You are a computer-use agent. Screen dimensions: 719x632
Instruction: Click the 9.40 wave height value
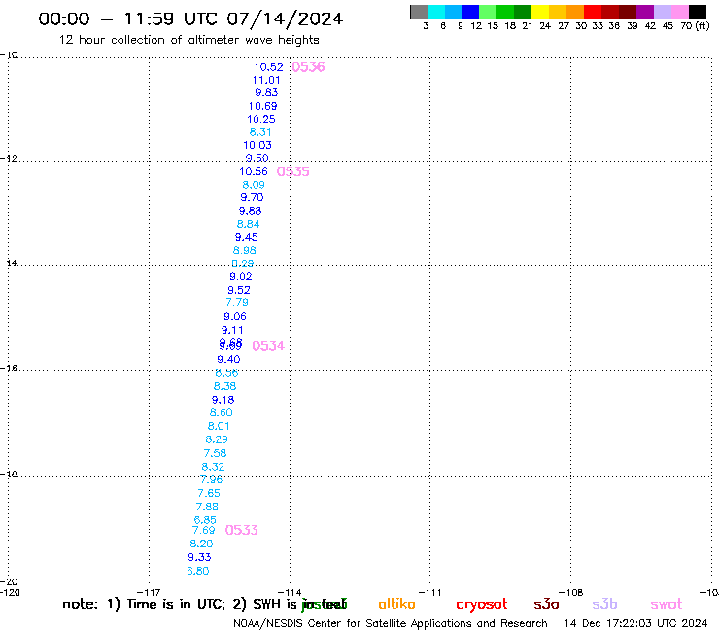point(228,359)
